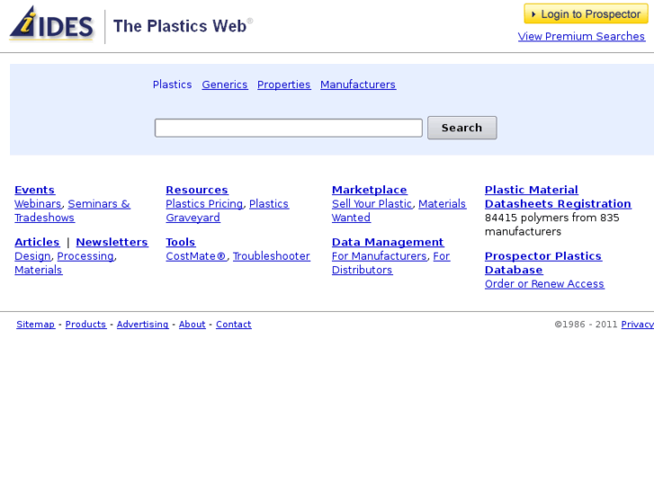Open the Events heading link

(34, 191)
